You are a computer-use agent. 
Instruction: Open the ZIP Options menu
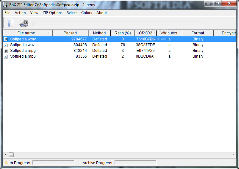(53, 13)
